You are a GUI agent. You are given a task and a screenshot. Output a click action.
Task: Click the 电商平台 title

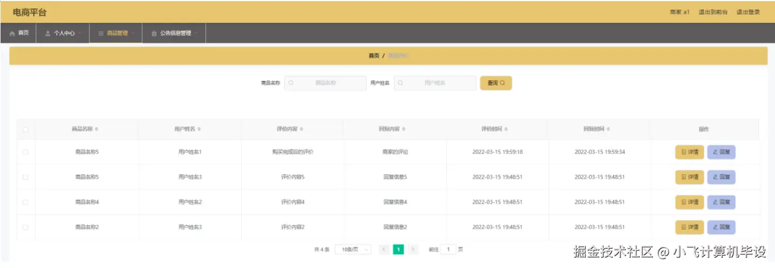coord(29,12)
